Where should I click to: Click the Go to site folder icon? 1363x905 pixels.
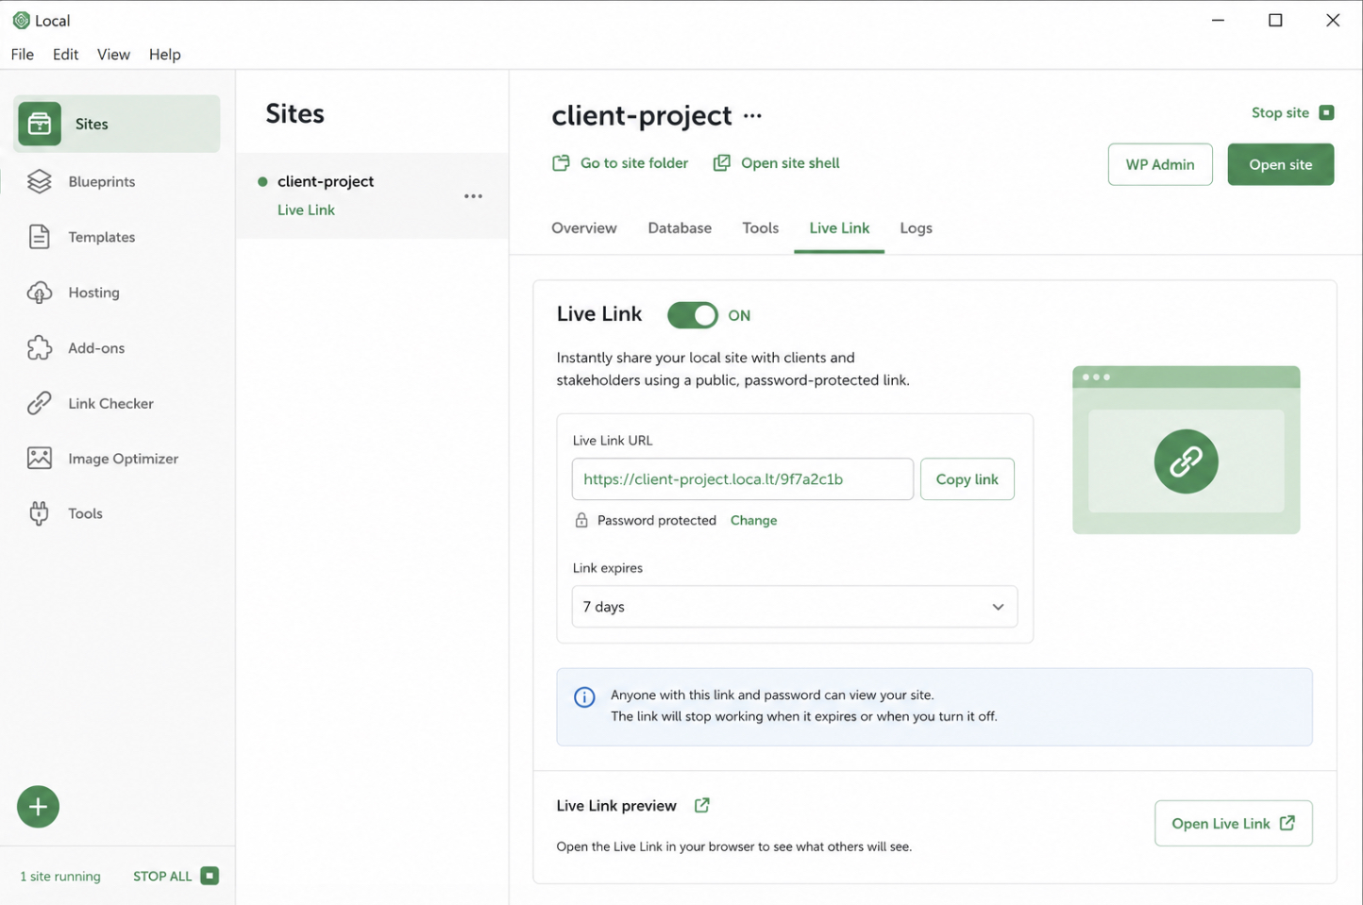point(561,163)
